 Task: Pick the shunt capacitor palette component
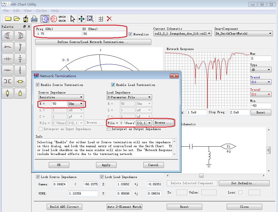tap(20, 58)
